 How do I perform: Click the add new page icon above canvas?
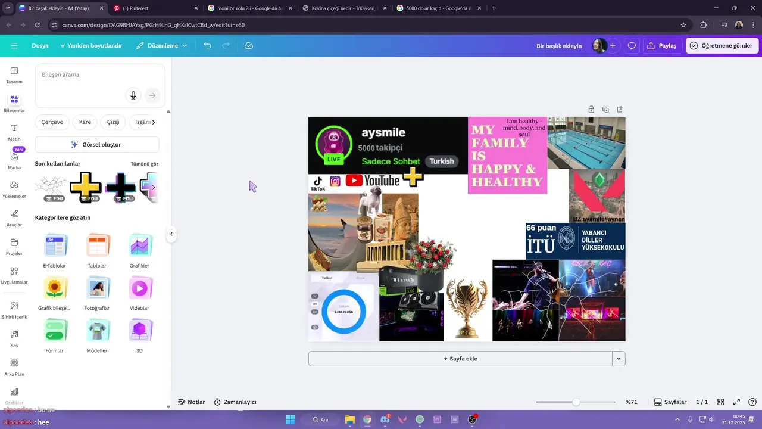pyautogui.click(x=620, y=110)
